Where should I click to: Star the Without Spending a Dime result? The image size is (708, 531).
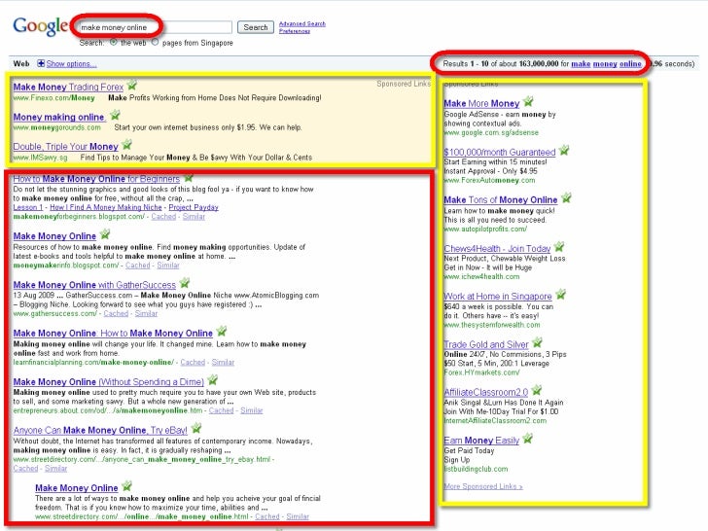point(213,380)
